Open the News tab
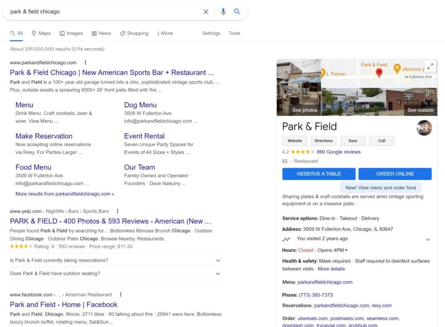This screenshot has width=445, height=327. point(102,33)
